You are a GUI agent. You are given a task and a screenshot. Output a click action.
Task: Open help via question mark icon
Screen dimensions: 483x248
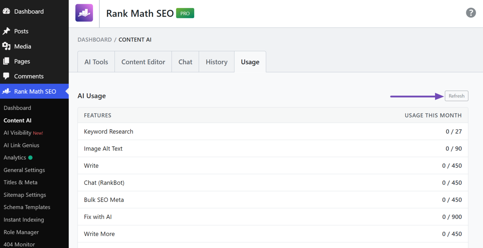tap(471, 13)
